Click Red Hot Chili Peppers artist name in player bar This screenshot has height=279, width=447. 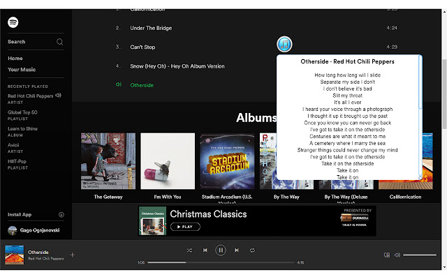(x=46, y=259)
